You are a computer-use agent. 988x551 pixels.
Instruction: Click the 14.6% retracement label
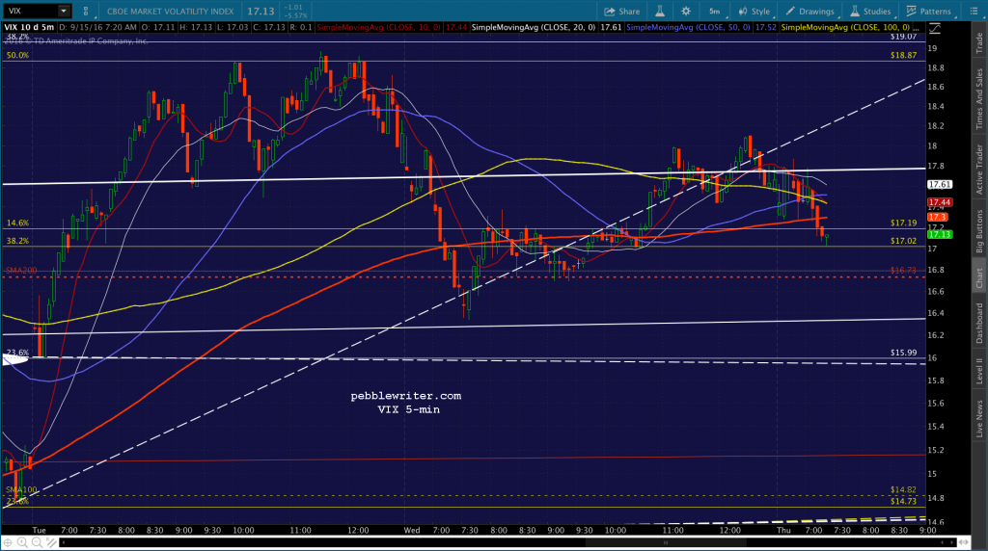pyautogui.click(x=17, y=223)
